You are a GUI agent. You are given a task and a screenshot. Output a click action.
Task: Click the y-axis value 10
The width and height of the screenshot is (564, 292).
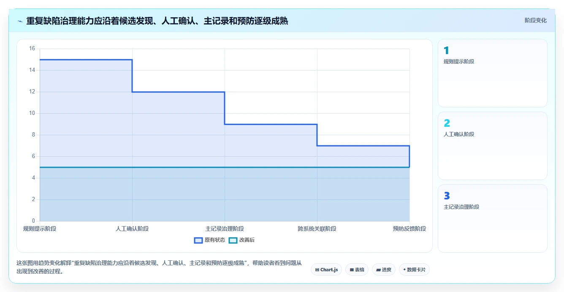point(32,113)
